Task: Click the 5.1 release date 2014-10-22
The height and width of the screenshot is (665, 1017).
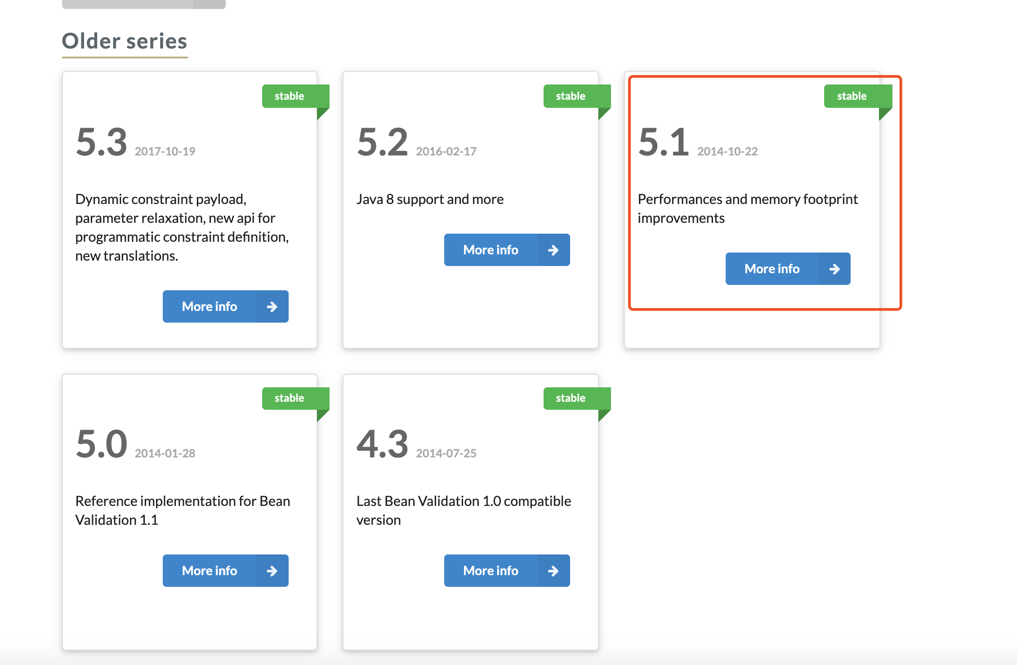Action: pyautogui.click(x=727, y=151)
